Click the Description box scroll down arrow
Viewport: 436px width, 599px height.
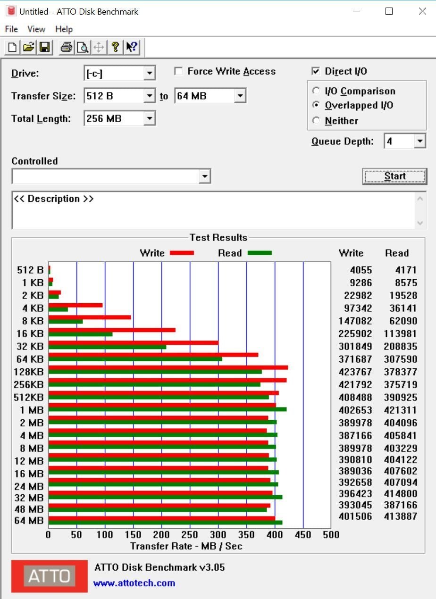pyautogui.click(x=420, y=223)
